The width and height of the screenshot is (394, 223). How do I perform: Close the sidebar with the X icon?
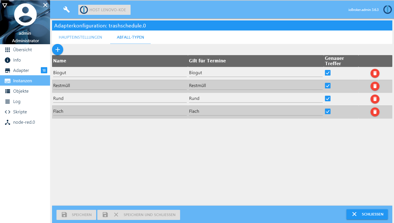click(x=45, y=5)
